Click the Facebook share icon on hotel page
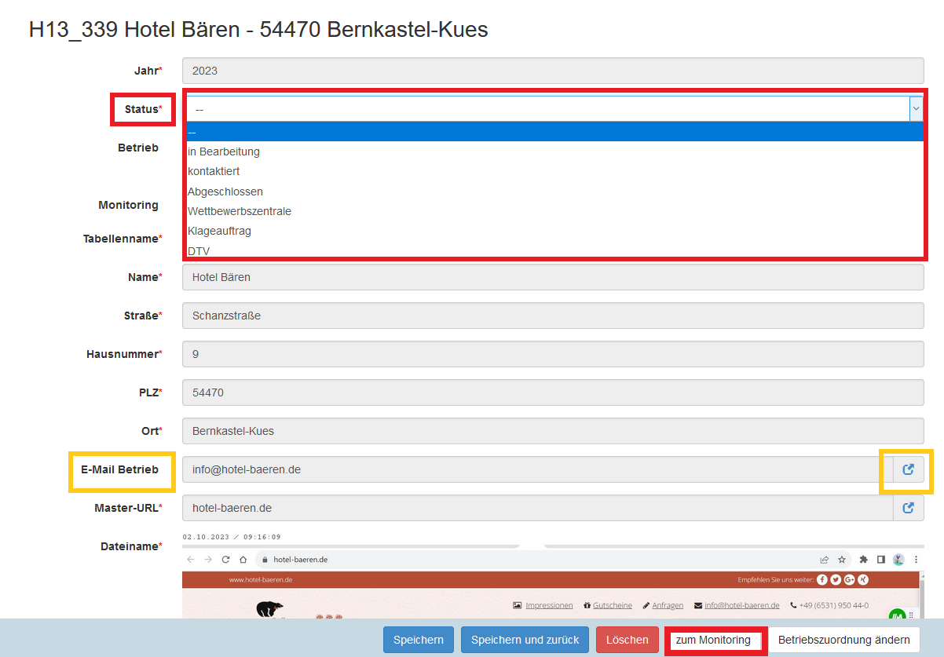This screenshot has width=944, height=657. point(822,580)
